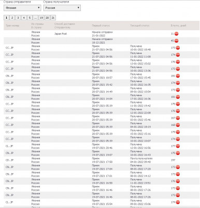This screenshot has width=200, height=208.
Task: Click the В пути, дней column header
Action: (178, 25)
